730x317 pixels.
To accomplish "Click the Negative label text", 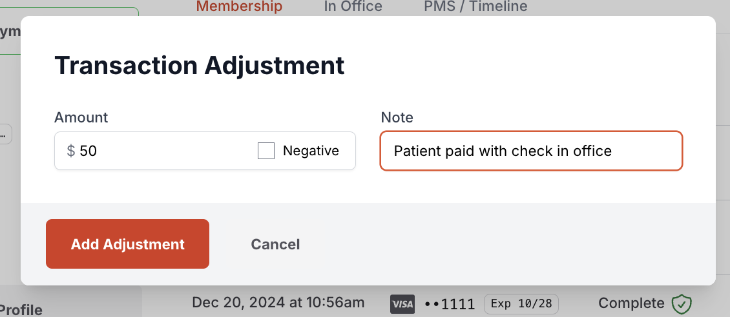I will click(x=311, y=151).
